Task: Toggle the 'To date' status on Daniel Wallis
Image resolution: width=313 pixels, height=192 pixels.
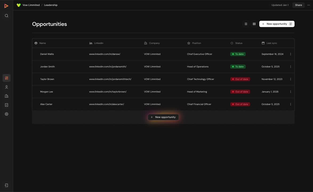Action: 238,54
